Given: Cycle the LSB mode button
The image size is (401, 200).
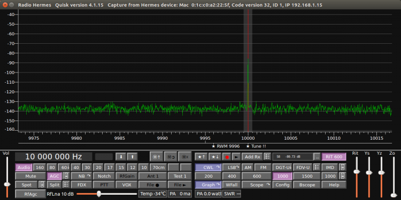Looking at the screenshot, I should click(x=231, y=167).
